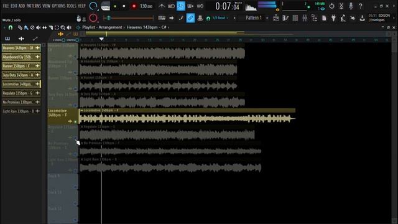The image size is (398, 224).
Task: Click the 130.000 tempo field
Action: 146,6
